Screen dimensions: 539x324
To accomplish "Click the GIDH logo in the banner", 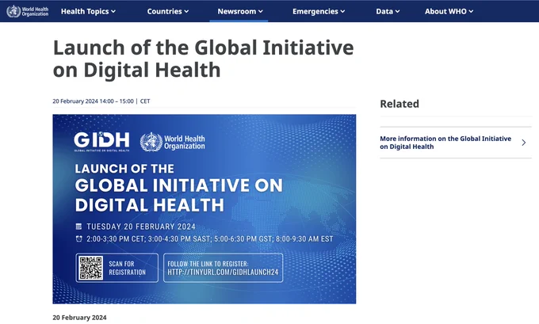I will point(101,141).
